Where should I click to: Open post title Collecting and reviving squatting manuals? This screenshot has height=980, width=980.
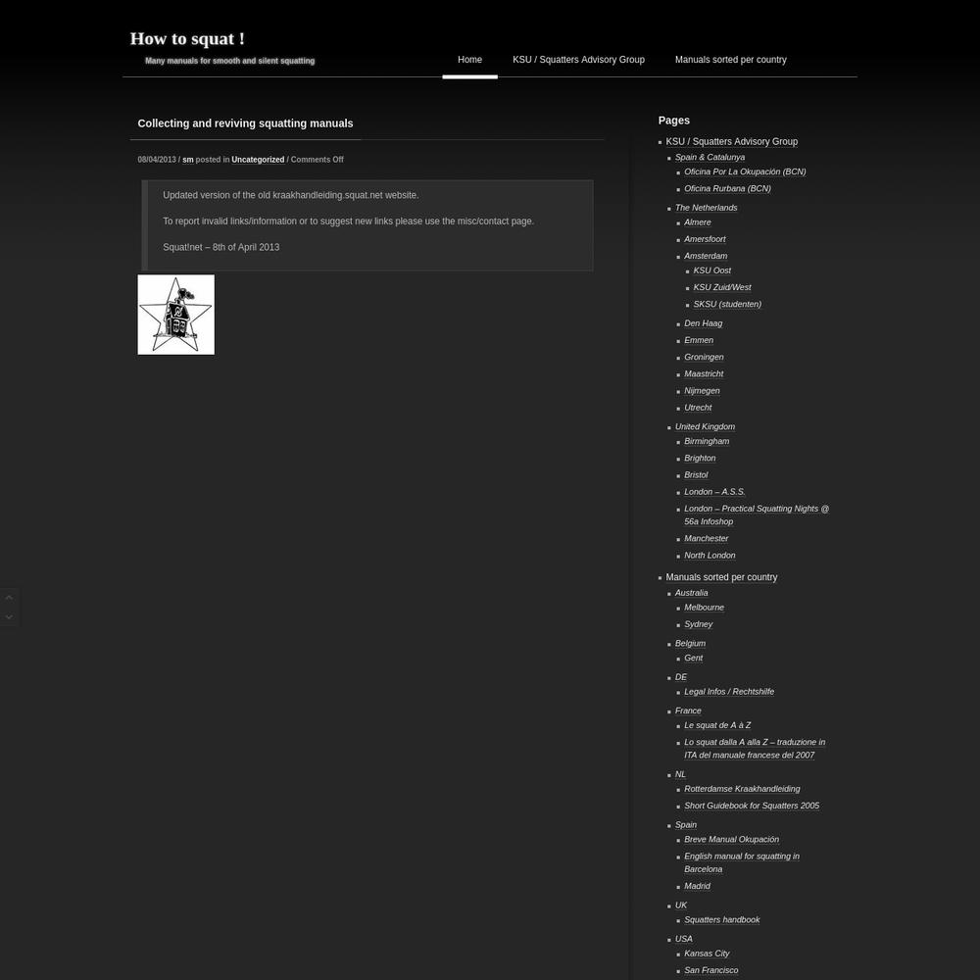tap(245, 123)
